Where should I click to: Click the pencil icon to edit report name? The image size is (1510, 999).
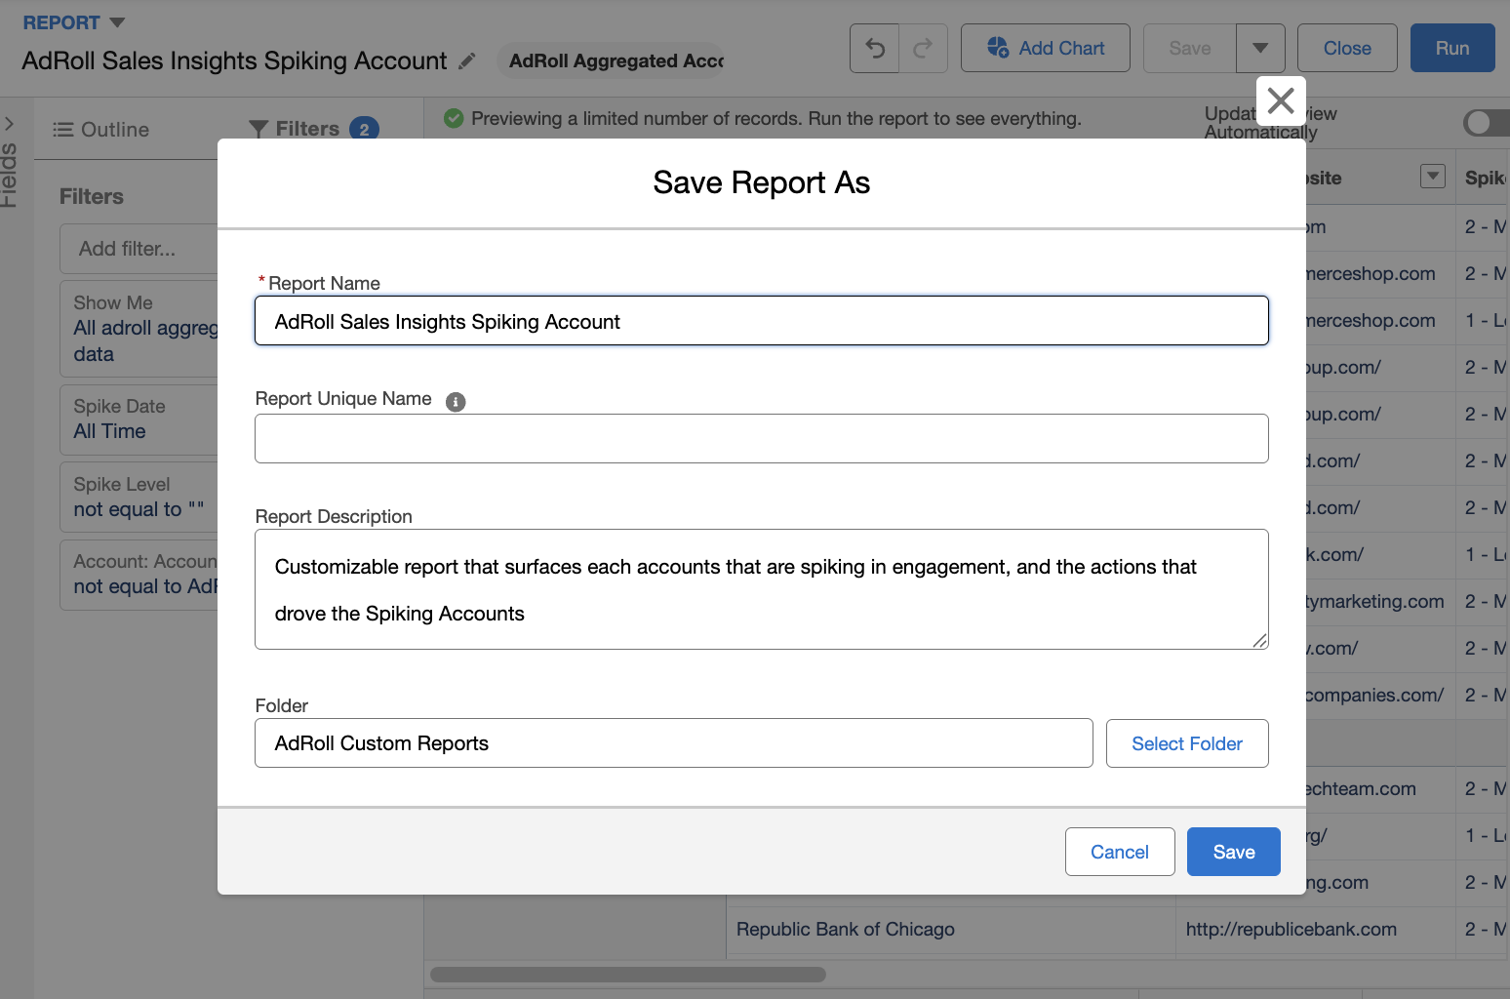coord(467,60)
